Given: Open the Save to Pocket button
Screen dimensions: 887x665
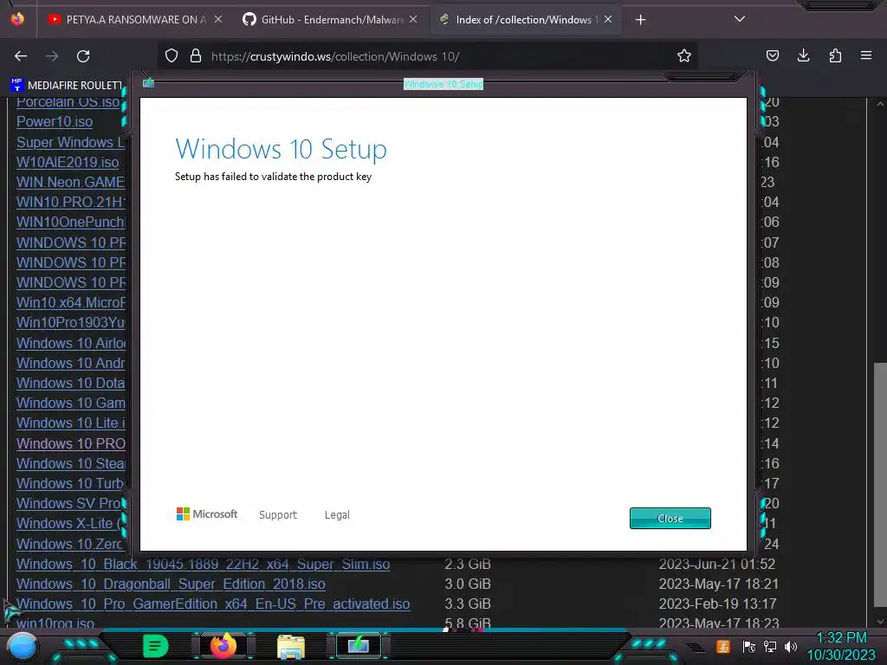Looking at the screenshot, I should click(x=772, y=55).
